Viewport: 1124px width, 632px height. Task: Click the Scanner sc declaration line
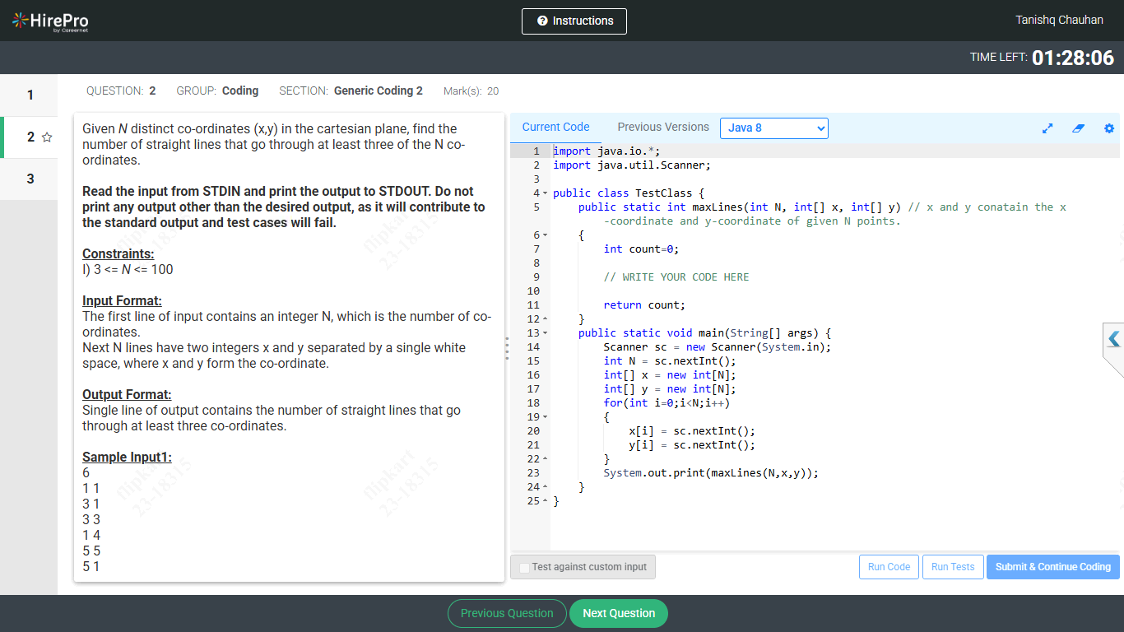click(x=718, y=347)
